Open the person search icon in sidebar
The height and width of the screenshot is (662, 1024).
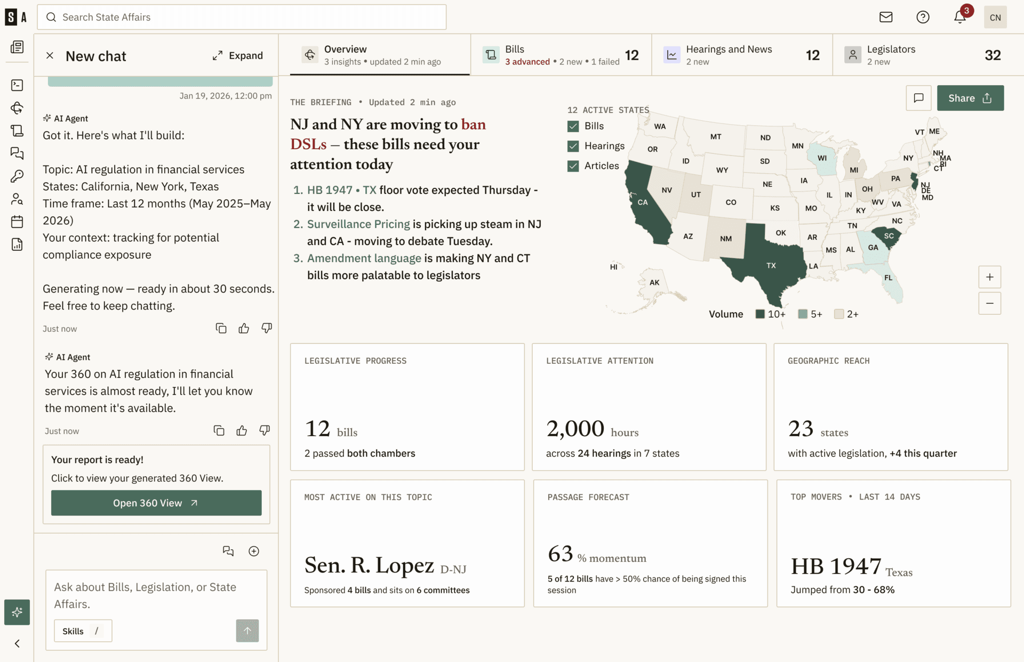[17, 199]
